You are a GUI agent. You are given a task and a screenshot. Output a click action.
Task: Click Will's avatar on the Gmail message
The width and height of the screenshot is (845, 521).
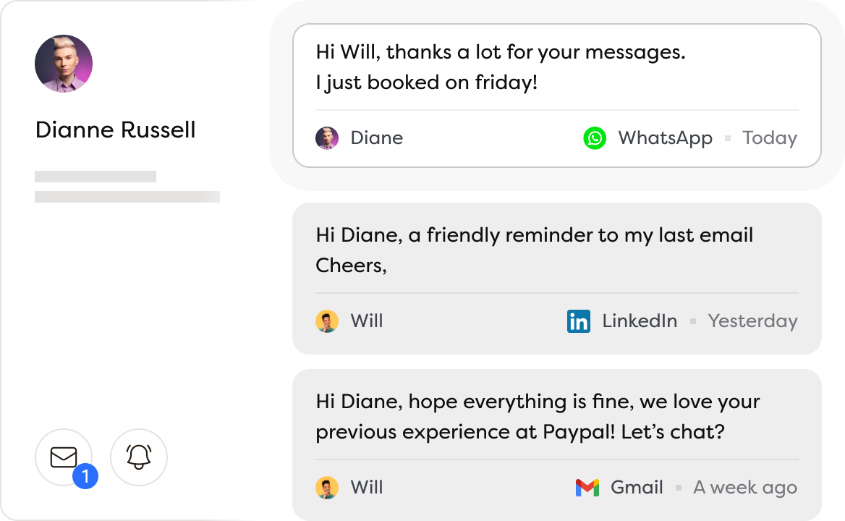327,487
